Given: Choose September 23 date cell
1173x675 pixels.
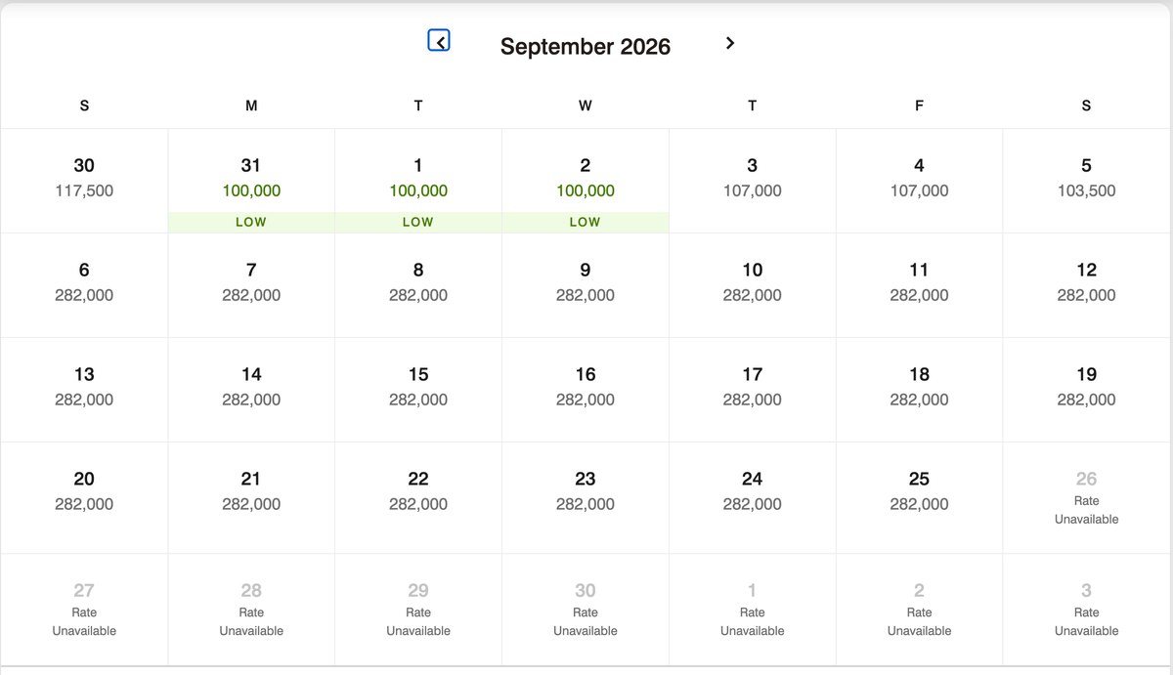Looking at the screenshot, I should coord(585,492).
